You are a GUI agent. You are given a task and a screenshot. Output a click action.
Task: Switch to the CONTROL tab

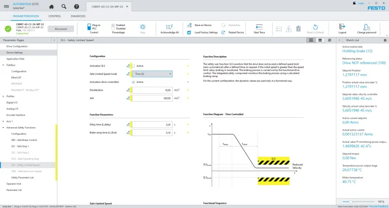[55, 16]
